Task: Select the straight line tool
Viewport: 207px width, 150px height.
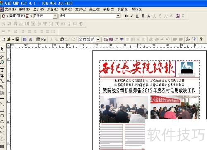Action: point(2,105)
